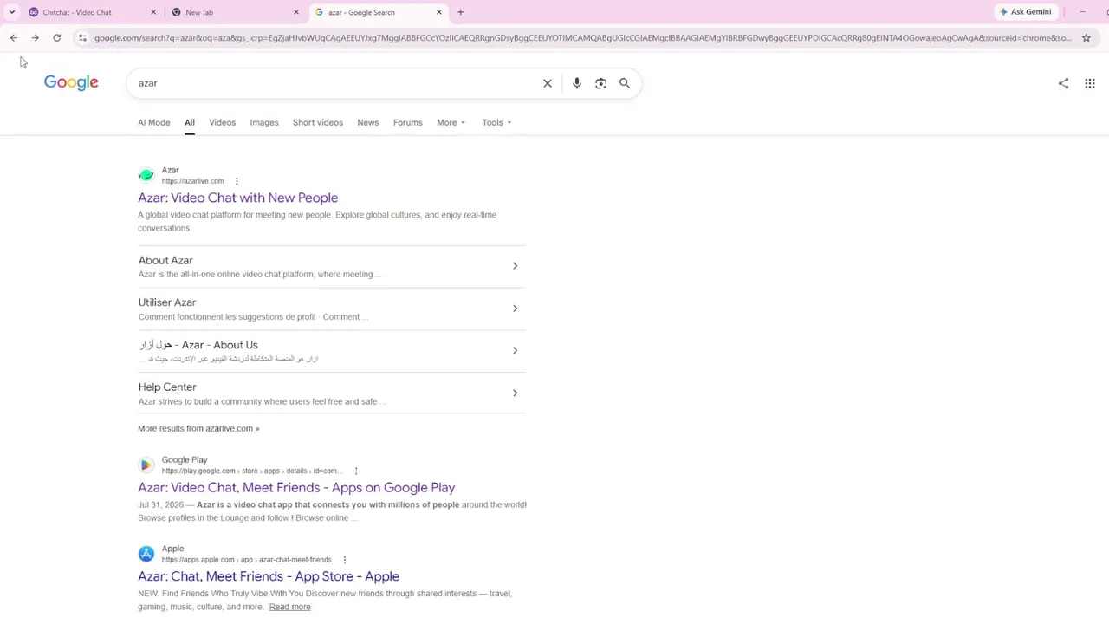Clear the search box with the X icon
Screen dimensions: 1109x624
pyautogui.click(x=548, y=83)
